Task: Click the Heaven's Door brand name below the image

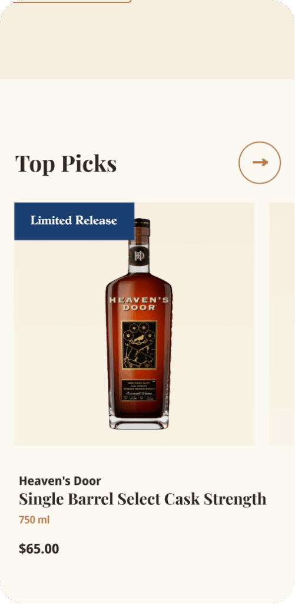Action: click(60, 481)
